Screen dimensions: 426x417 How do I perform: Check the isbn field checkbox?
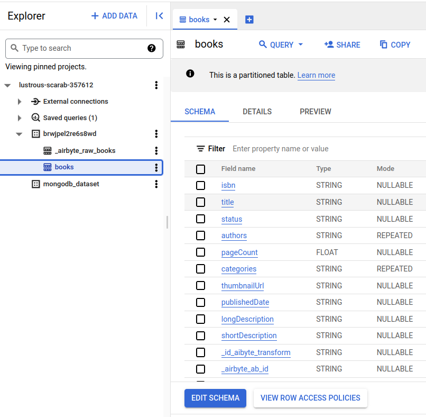pyautogui.click(x=200, y=185)
